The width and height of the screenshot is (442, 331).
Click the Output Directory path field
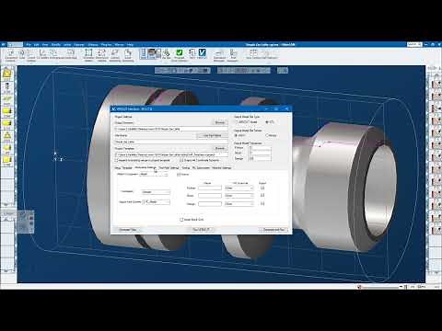click(x=171, y=129)
